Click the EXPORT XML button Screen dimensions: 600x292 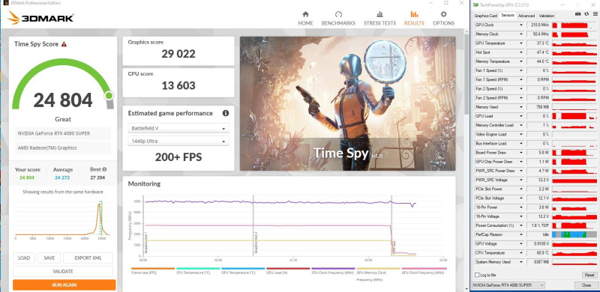click(x=88, y=258)
